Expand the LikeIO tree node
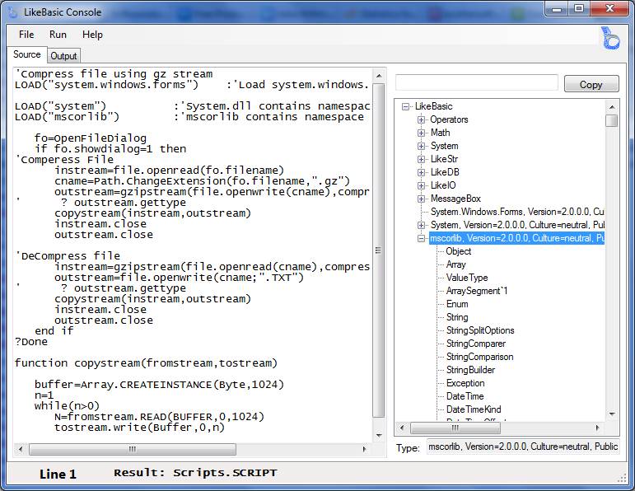Image resolution: width=635 pixels, height=491 pixels. [x=421, y=185]
